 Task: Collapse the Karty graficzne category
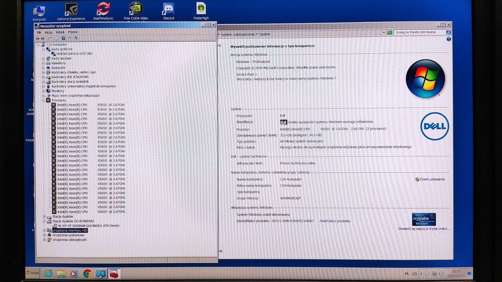tap(43, 50)
